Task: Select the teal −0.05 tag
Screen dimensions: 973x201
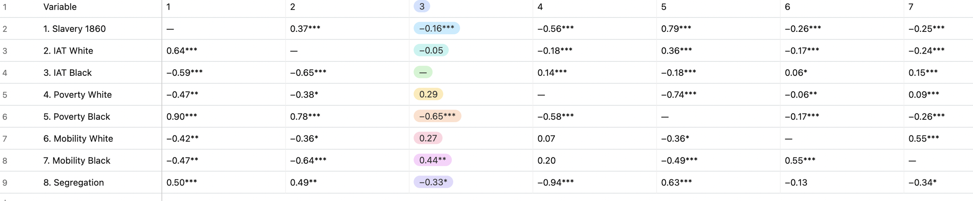Action: click(431, 51)
